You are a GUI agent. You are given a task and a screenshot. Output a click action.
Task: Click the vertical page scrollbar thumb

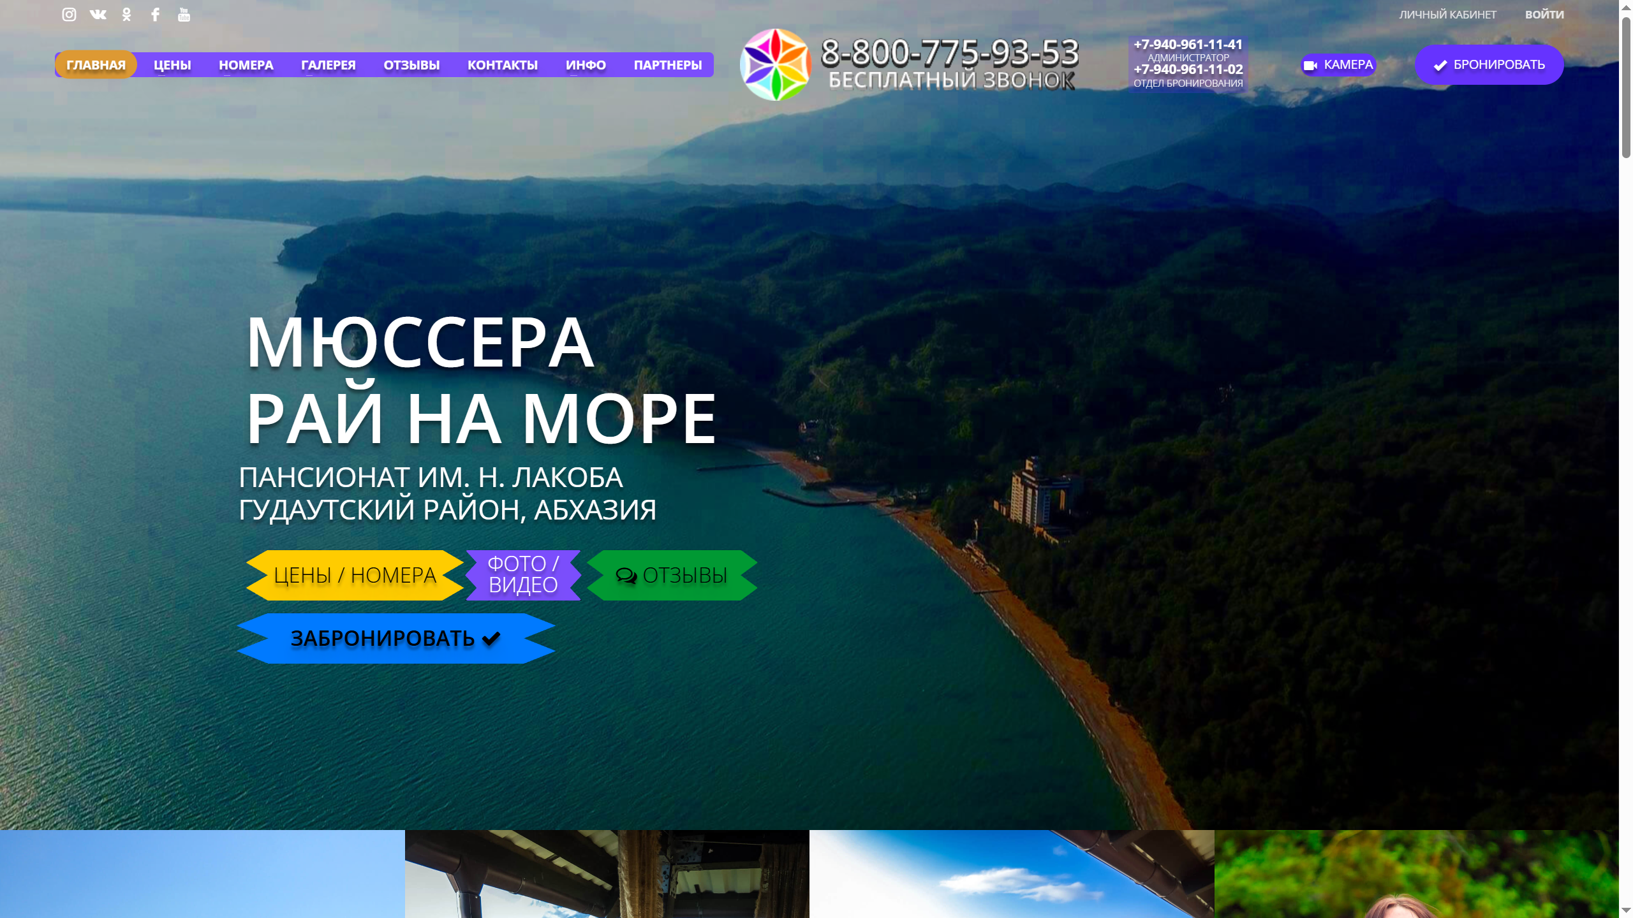[x=1626, y=86]
